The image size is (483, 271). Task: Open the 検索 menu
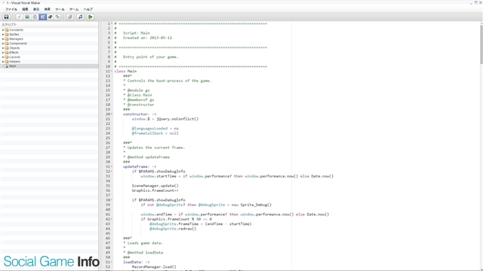[x=47, y=9]
